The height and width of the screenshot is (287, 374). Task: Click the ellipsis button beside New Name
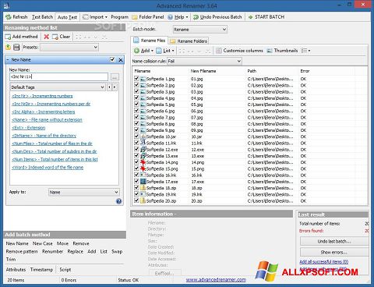(115, 77)
